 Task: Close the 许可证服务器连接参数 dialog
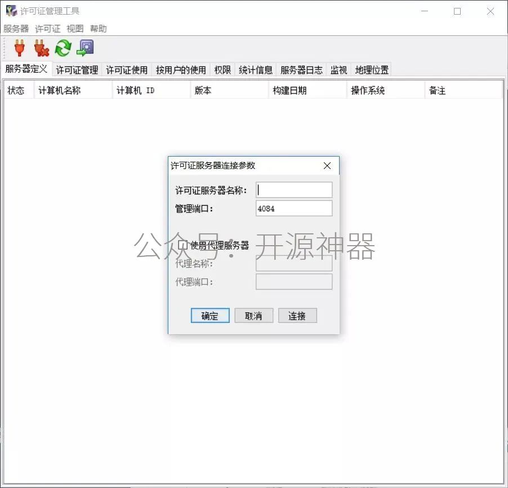pyautogui.click(x=327, y=166)
